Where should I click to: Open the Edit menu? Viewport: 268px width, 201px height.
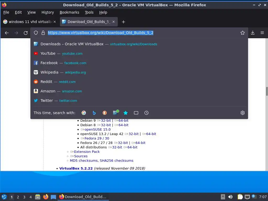[18, 12]
